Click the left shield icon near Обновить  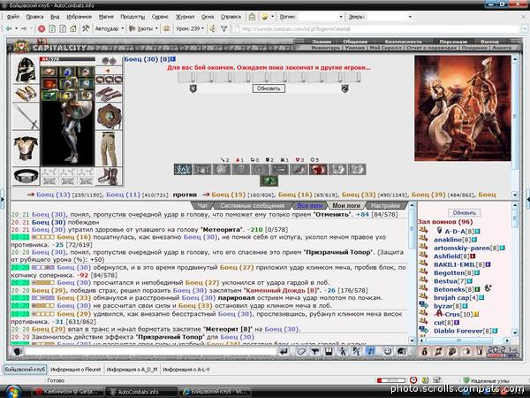click(193, 88)
